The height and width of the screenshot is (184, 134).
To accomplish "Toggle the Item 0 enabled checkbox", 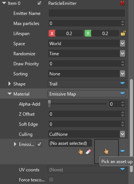I will (x=39, y=3).
